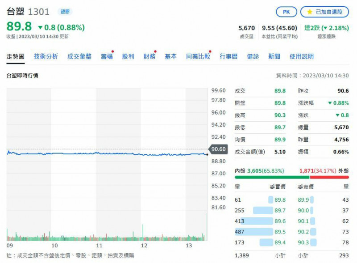Click the intraday price line chart
357x263 pixels.
point(107,153)
